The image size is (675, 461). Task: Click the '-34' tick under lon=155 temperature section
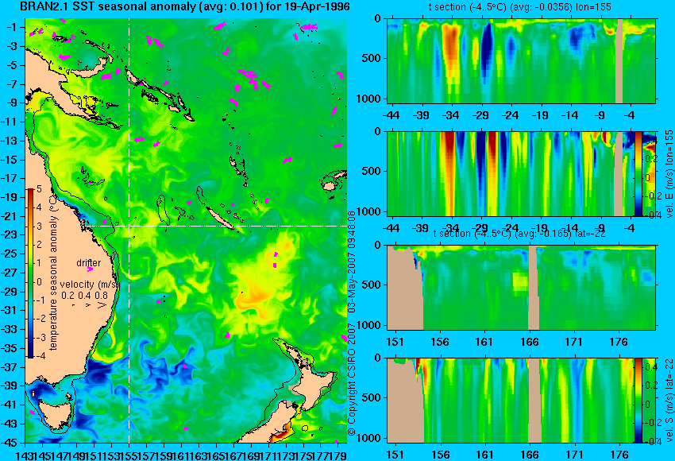(450, 115)
